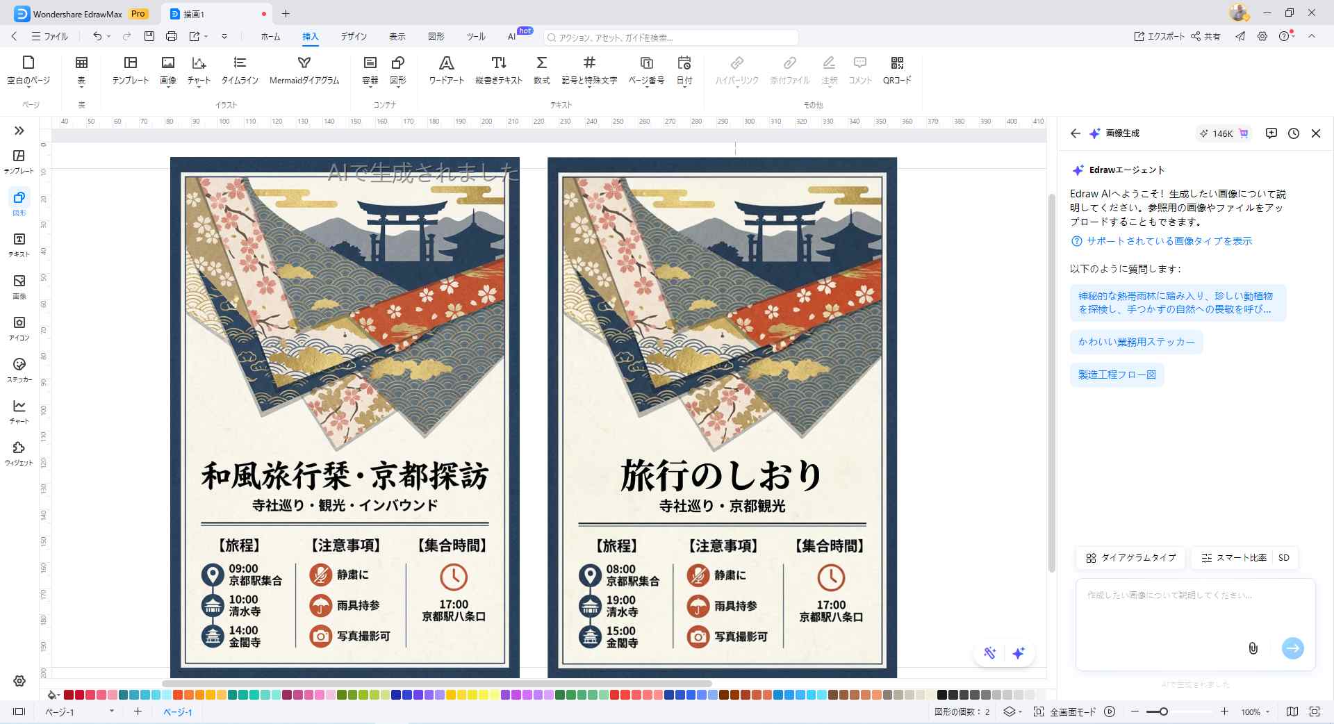The height and width of the screenshot is (724, 1334).
Task: Click the サポートされている画像タイプを表示 link
Action: point(1169,241)
